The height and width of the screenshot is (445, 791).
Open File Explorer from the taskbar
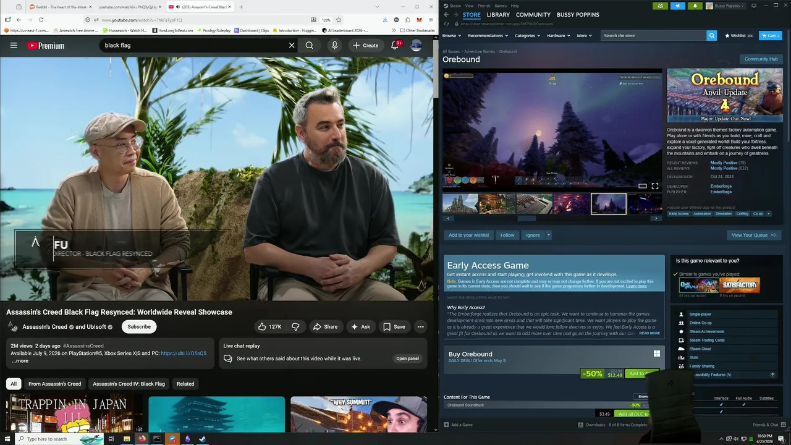coord(126,439)
